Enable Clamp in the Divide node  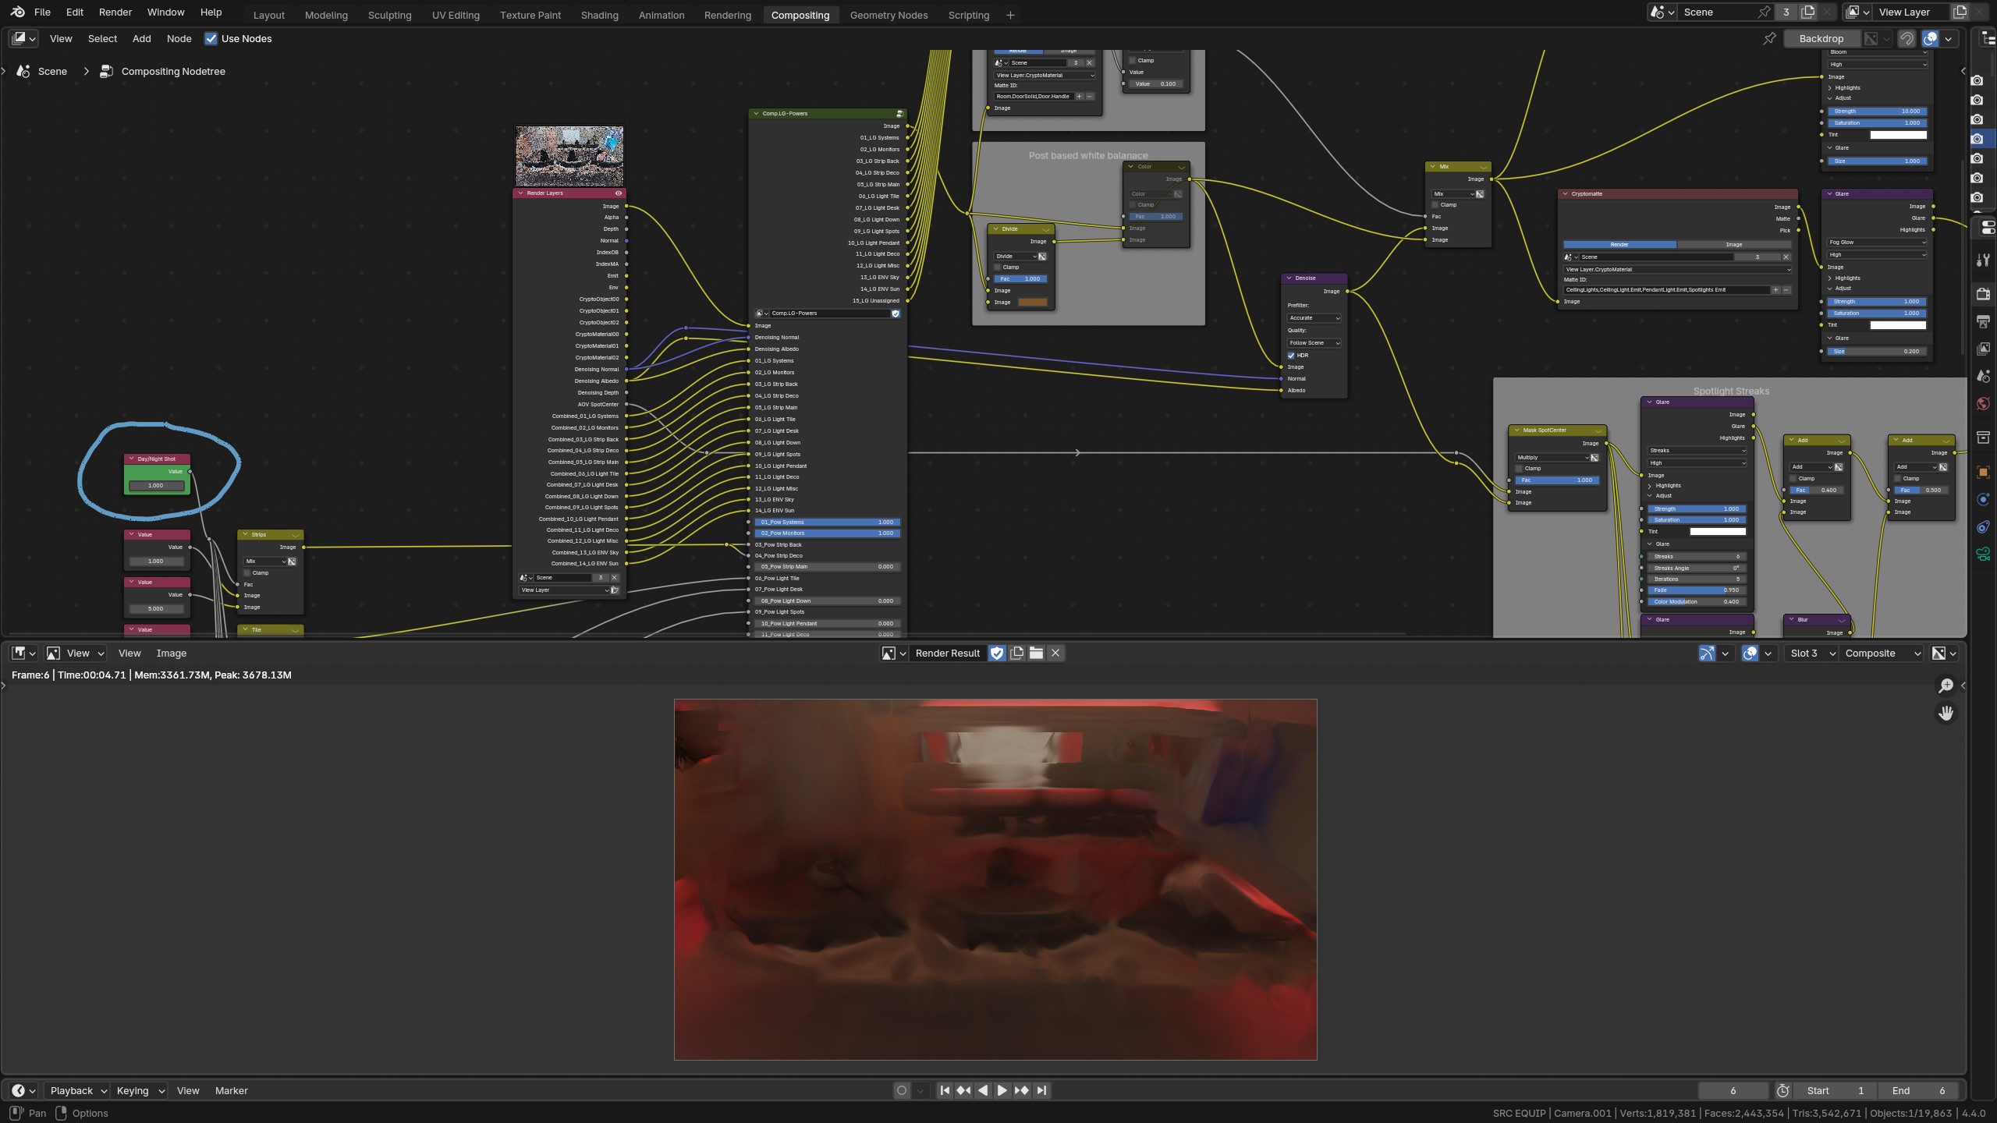[997, 267]
